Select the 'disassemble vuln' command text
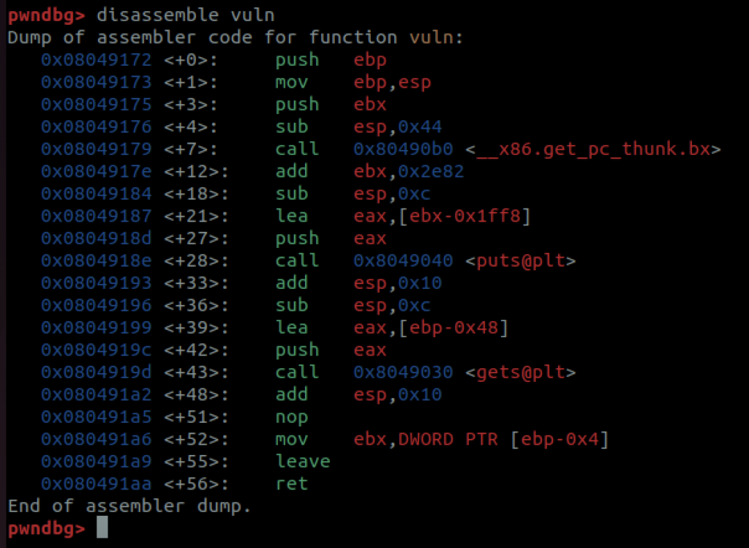 185,15
